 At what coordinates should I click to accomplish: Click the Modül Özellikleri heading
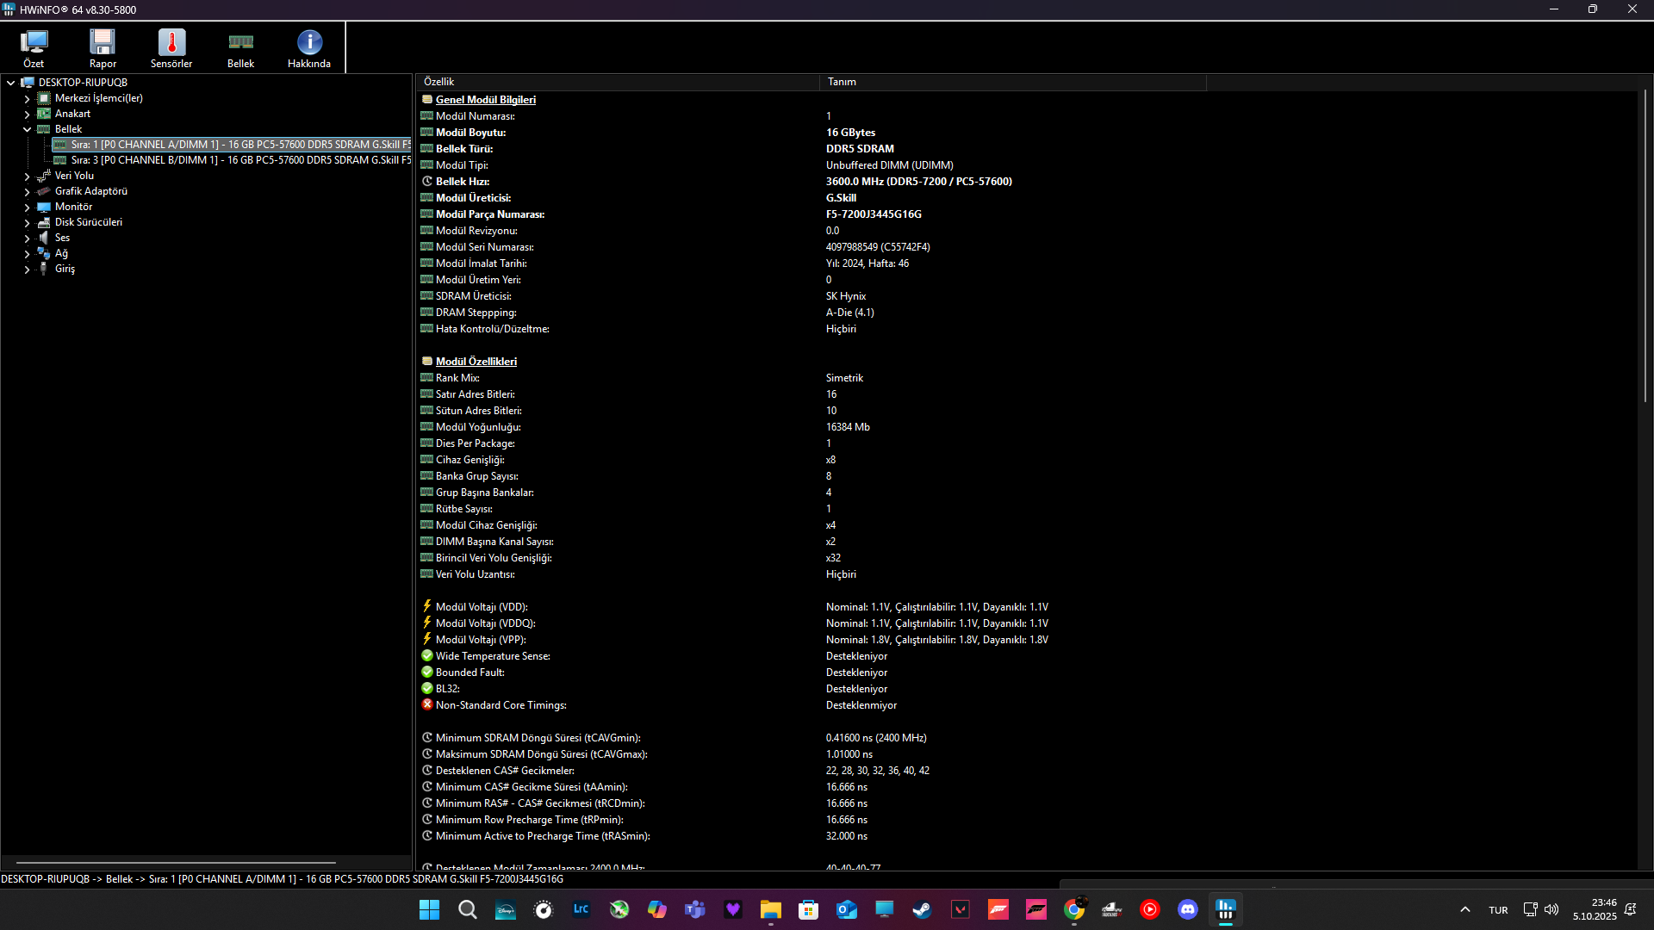pyautogui.click(x=476, y=362)
